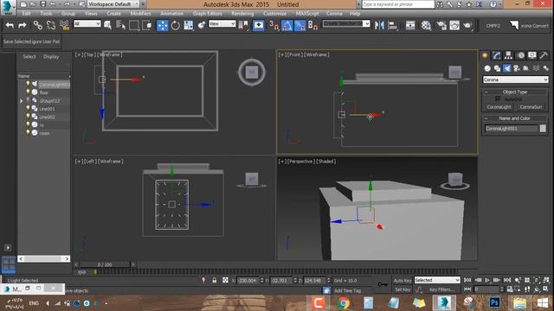Activate the Select Object tool

coord(107,25)
